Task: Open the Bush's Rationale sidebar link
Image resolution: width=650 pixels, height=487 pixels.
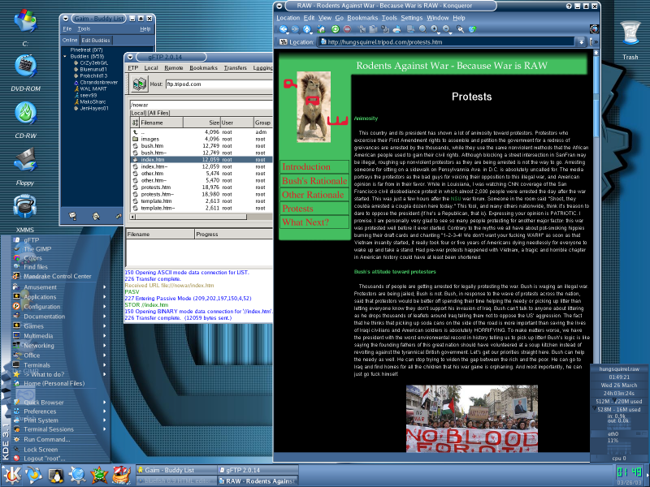Action: coord(314,181)
